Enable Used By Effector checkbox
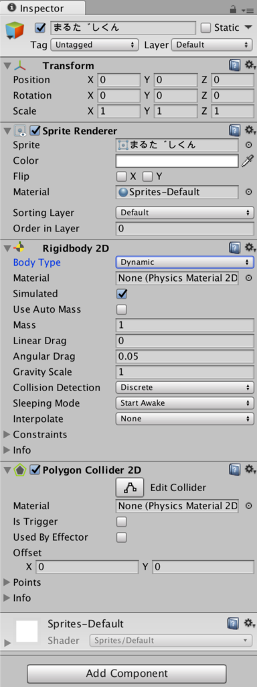This screenshot has height=687, width=257. (122, 537)
